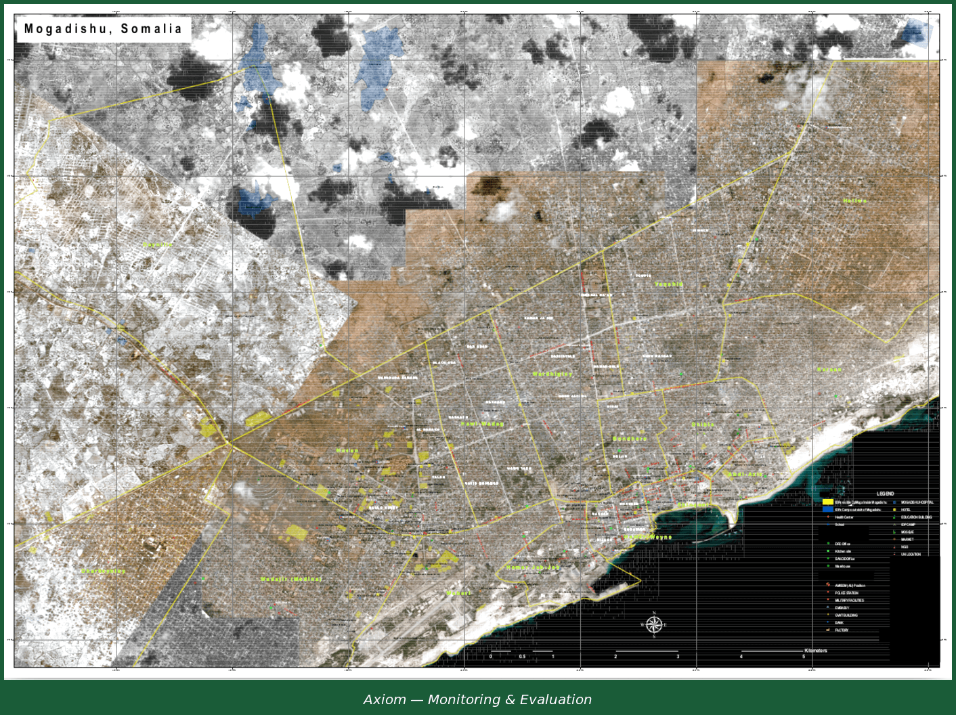Select the Wardhigley district label
Image resolution: width=956 pixels, height=715 pixels.
pos(552,374)
